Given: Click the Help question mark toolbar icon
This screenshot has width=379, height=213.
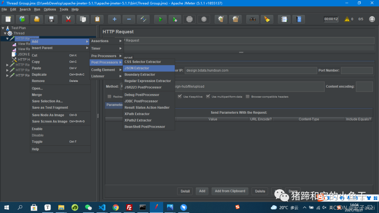Looking at the screenshot, I should click(299, 19).
